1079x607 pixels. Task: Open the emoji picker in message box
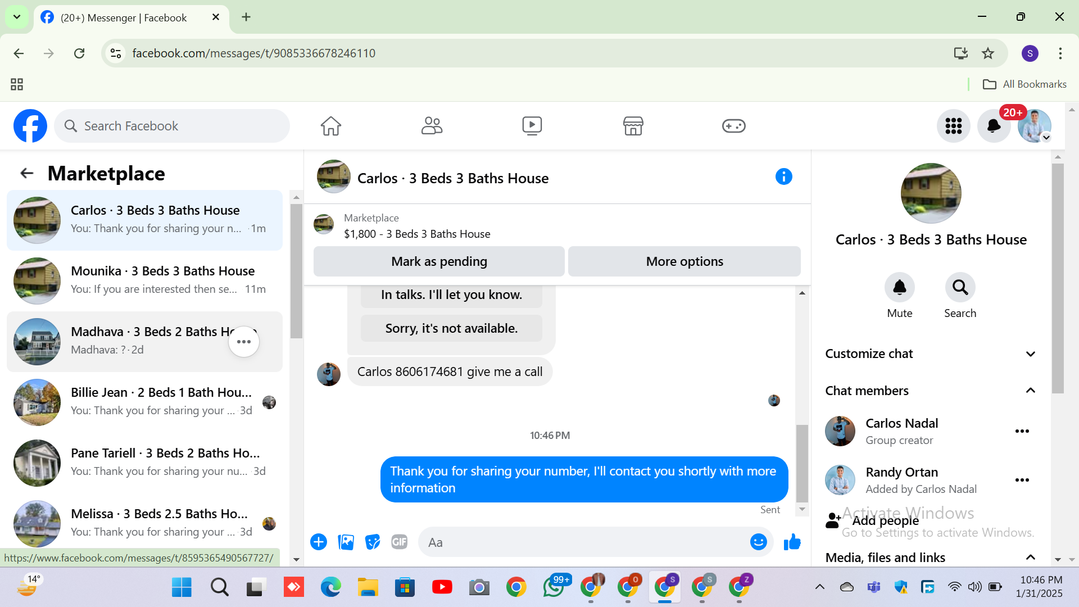pyautogui.click(x=759, y=542)
